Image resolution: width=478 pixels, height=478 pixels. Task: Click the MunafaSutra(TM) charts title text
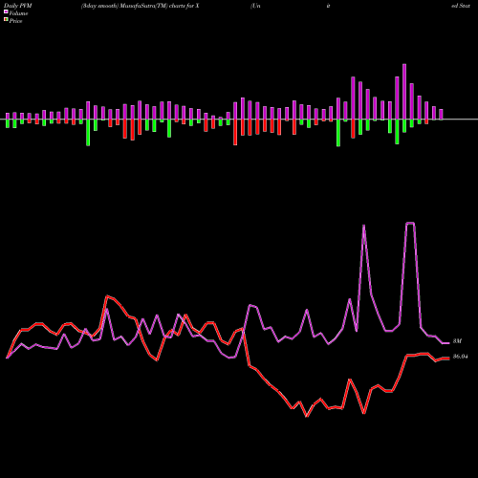pos(141,6)
